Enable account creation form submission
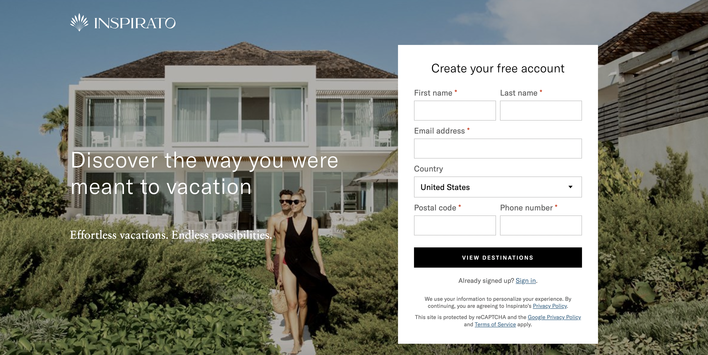The width and height of the screenshot is (708, 355). tap(498, 257)
